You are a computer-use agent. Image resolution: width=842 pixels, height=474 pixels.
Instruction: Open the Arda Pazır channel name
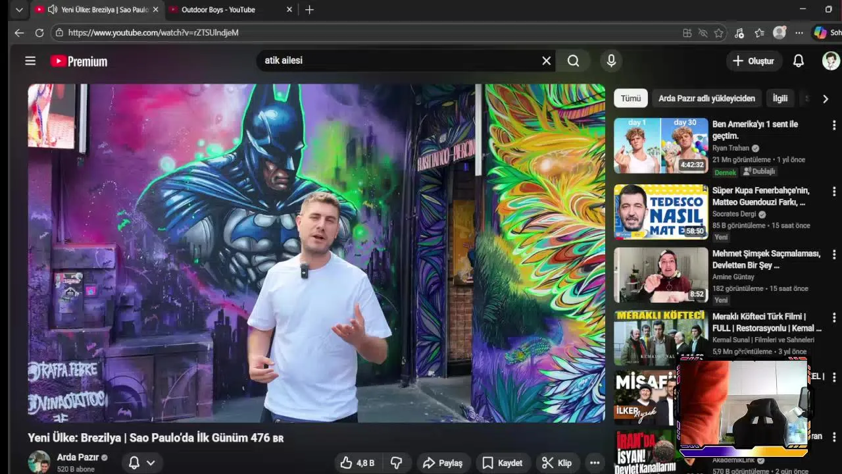pyautogui.click(x=78, y=457)
